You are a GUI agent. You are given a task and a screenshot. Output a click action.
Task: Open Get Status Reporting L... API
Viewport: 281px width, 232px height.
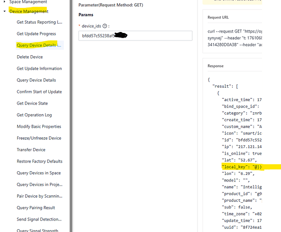[39, 22]
